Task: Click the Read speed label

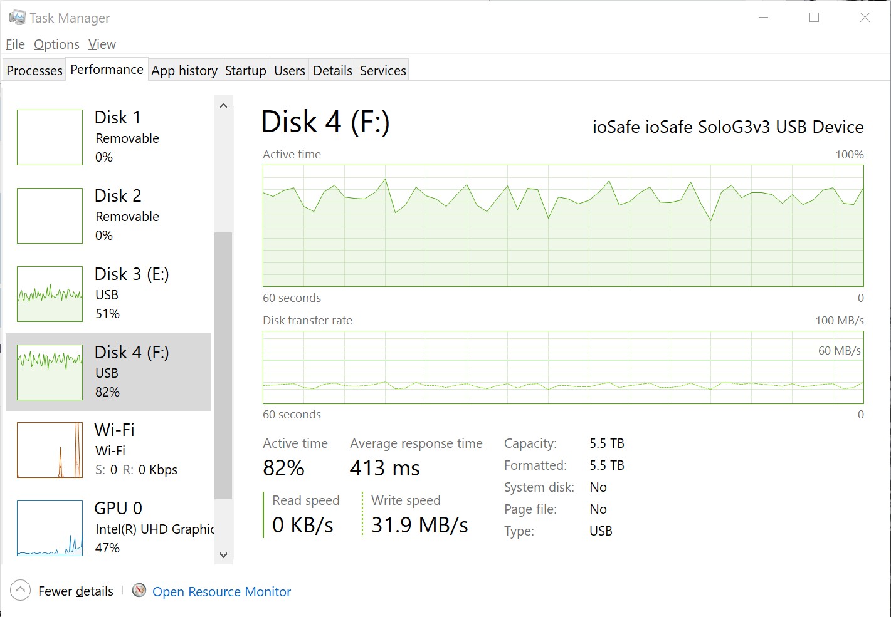Action: pos(306,500)
